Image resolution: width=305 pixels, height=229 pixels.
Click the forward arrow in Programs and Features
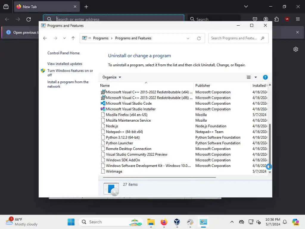(55, 38)
